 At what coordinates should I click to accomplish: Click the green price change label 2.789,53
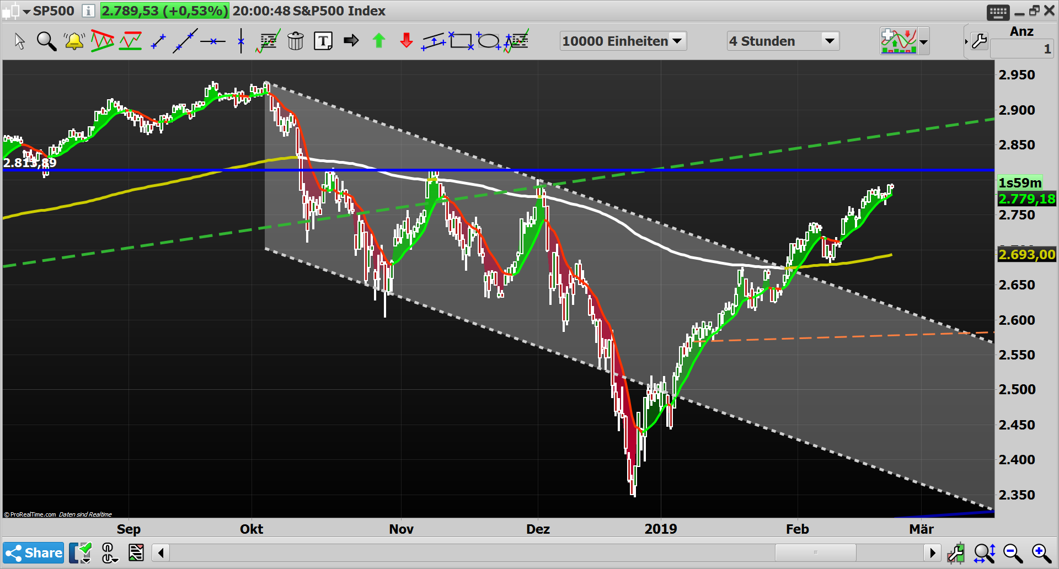[164, 11]
